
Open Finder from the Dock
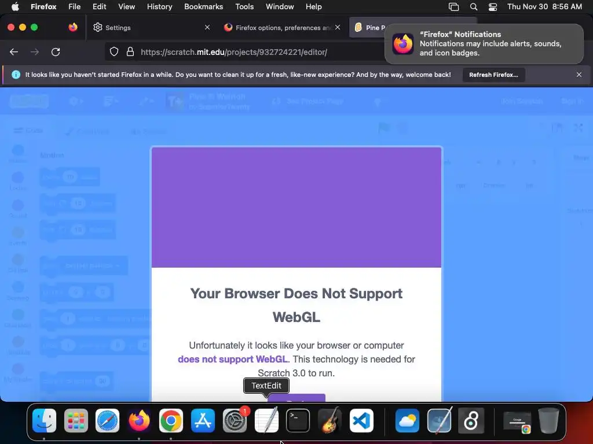[44, 421]
